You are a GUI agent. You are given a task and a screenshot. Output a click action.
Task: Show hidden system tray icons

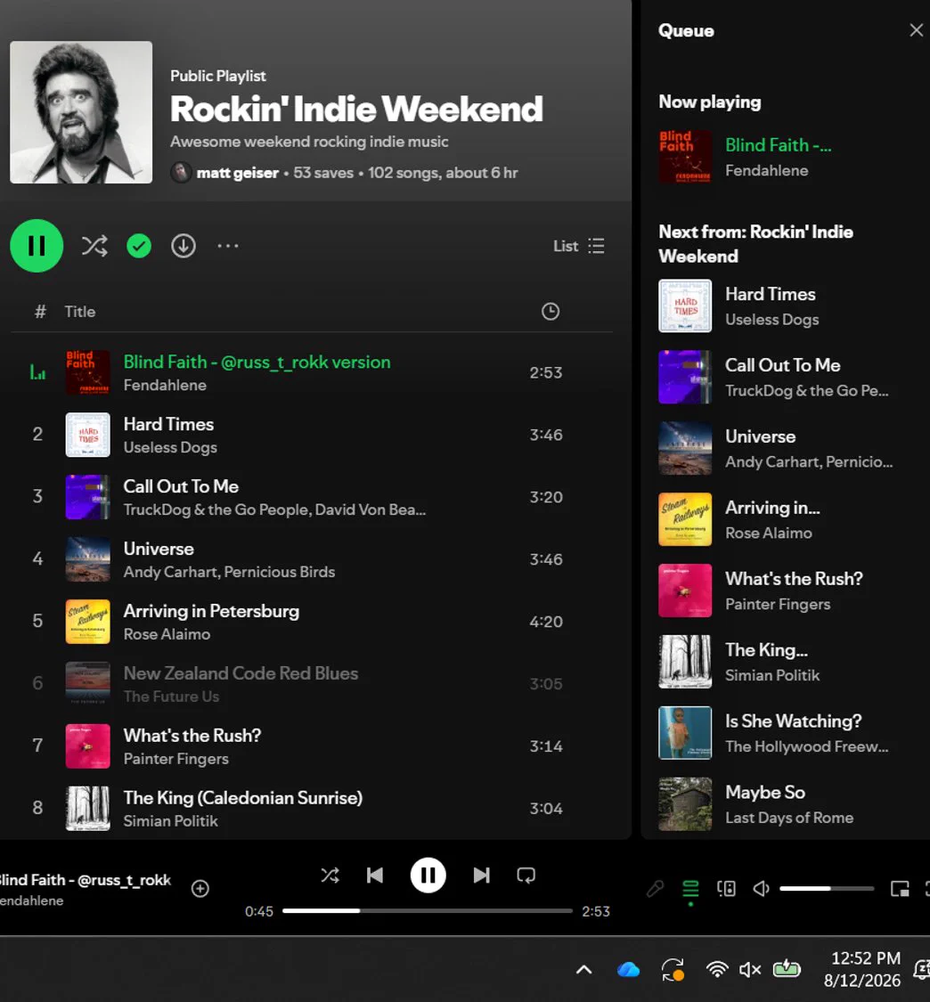[x=583, y=970]
